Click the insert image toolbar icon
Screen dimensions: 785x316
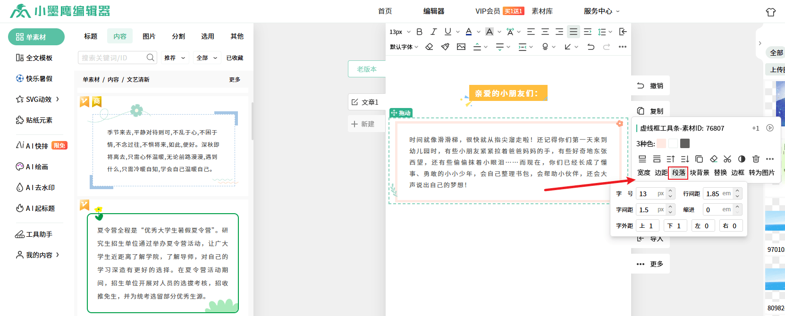(461, 47)
